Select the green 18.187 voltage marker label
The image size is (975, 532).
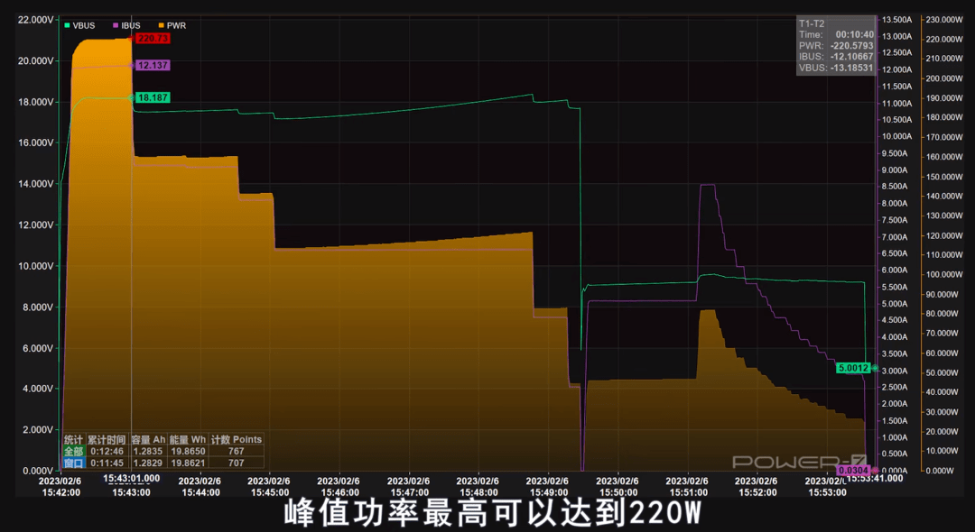tap(153, 98)
